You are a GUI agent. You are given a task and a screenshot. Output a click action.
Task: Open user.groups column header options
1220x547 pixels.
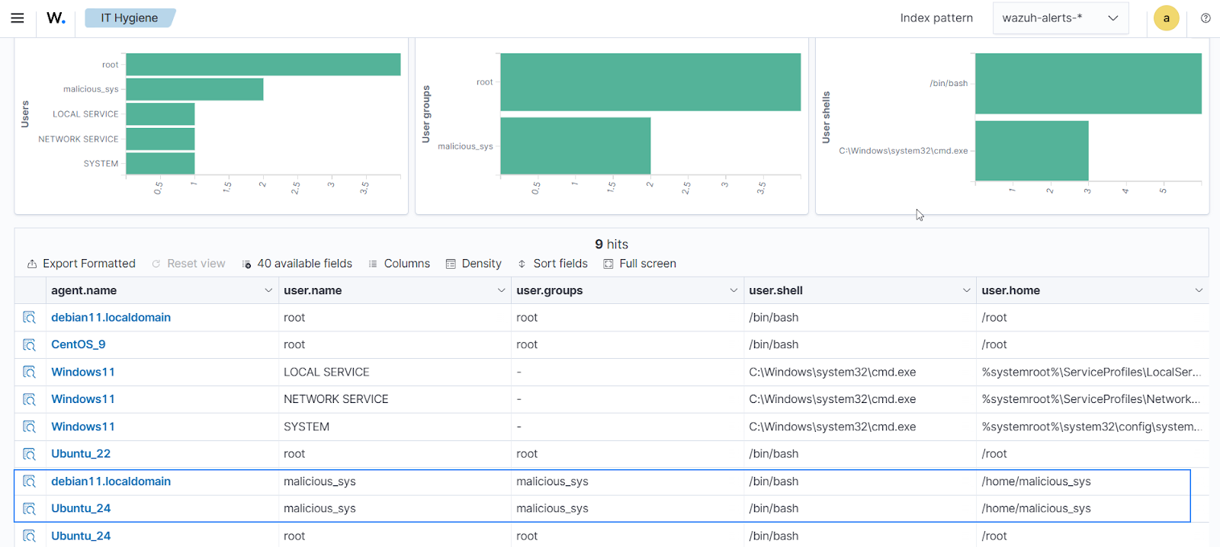(x=734, y=290)
